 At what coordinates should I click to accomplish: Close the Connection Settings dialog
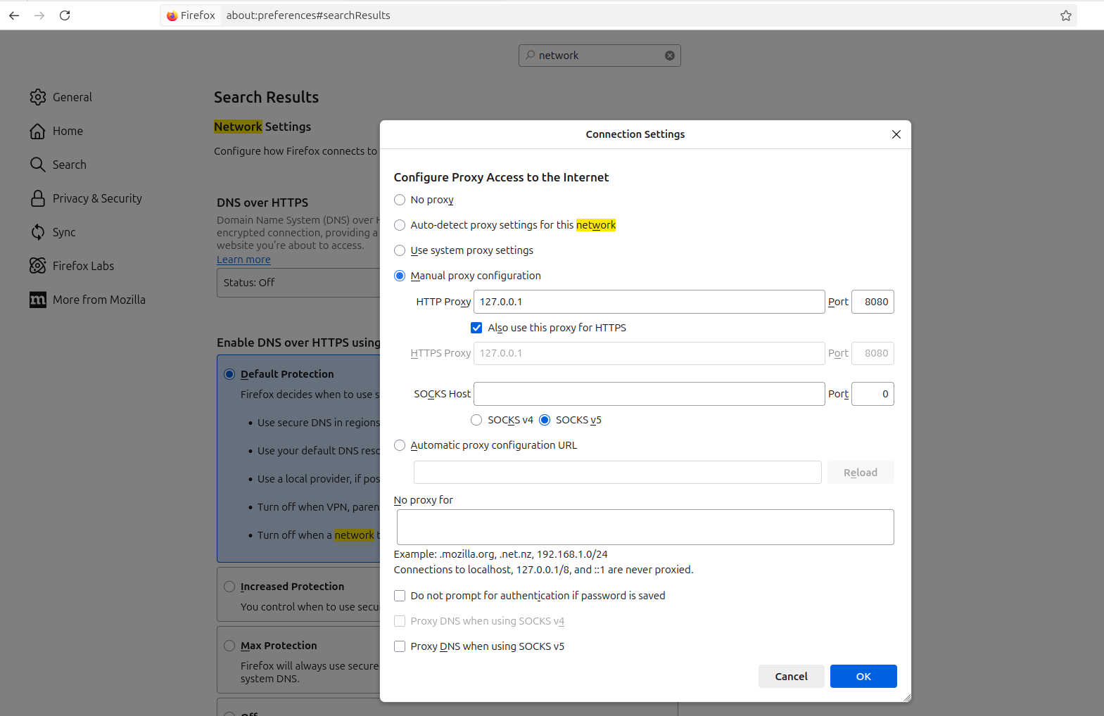896,134
